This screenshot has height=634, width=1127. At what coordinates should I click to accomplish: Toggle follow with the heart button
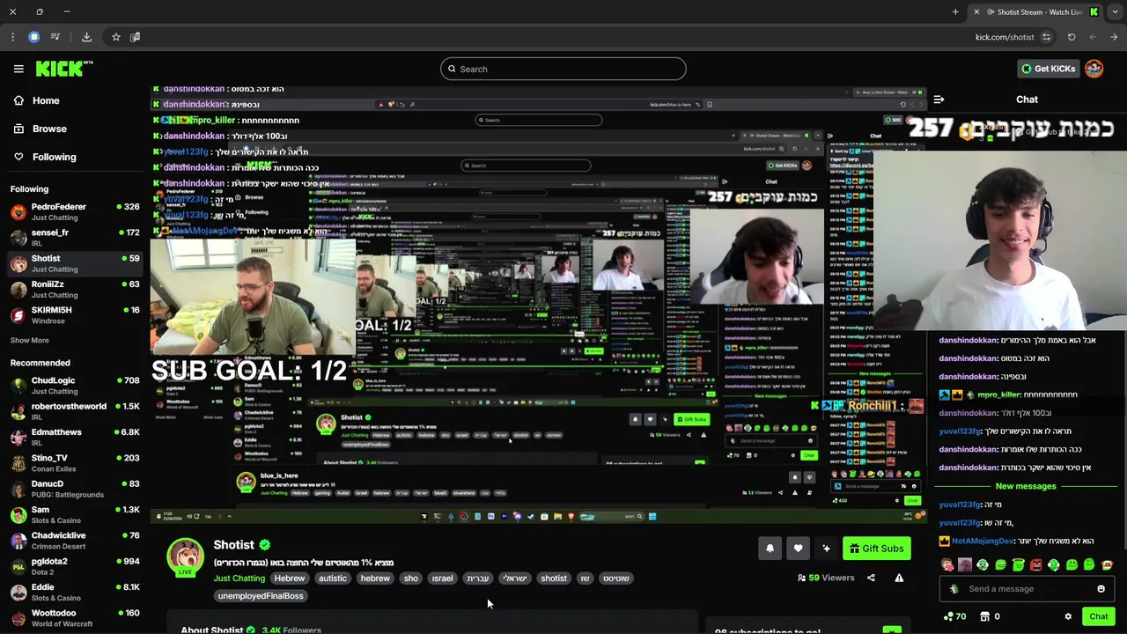(798, 549)
